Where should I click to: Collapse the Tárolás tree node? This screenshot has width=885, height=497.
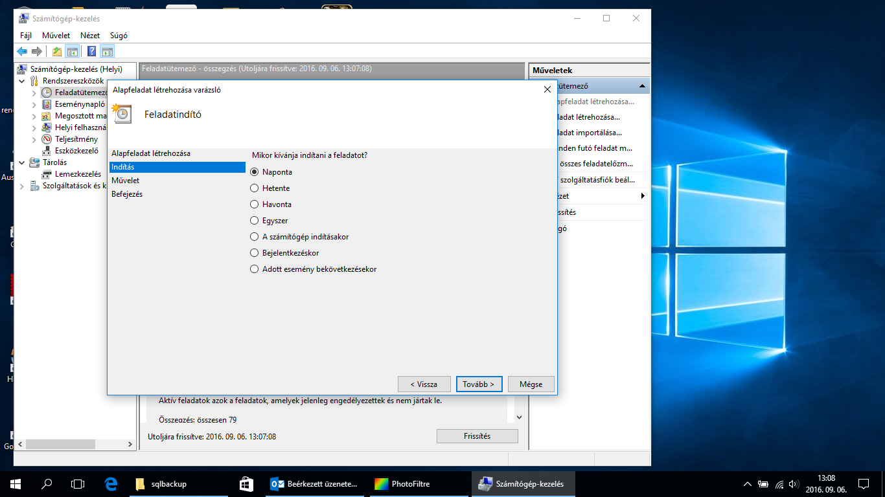(23, 163)
